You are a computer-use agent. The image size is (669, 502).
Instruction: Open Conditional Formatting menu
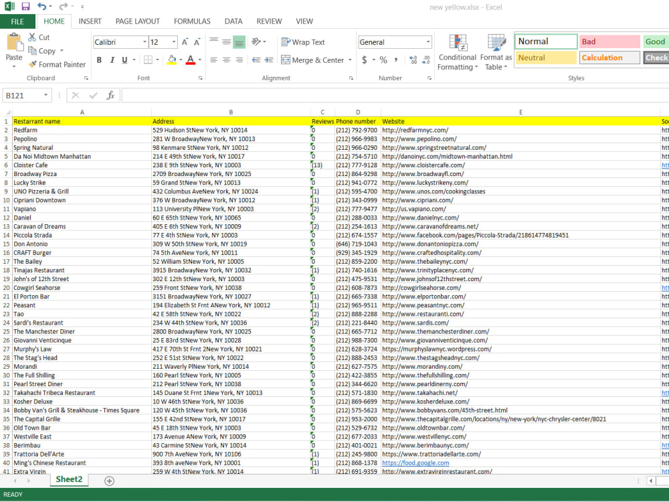458,53
